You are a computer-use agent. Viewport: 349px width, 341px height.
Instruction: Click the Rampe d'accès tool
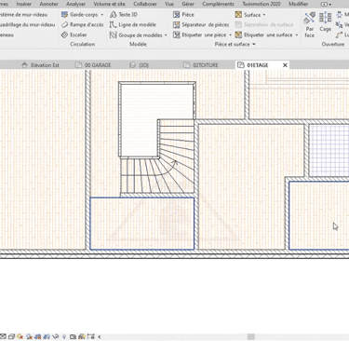tap(82, 25)
